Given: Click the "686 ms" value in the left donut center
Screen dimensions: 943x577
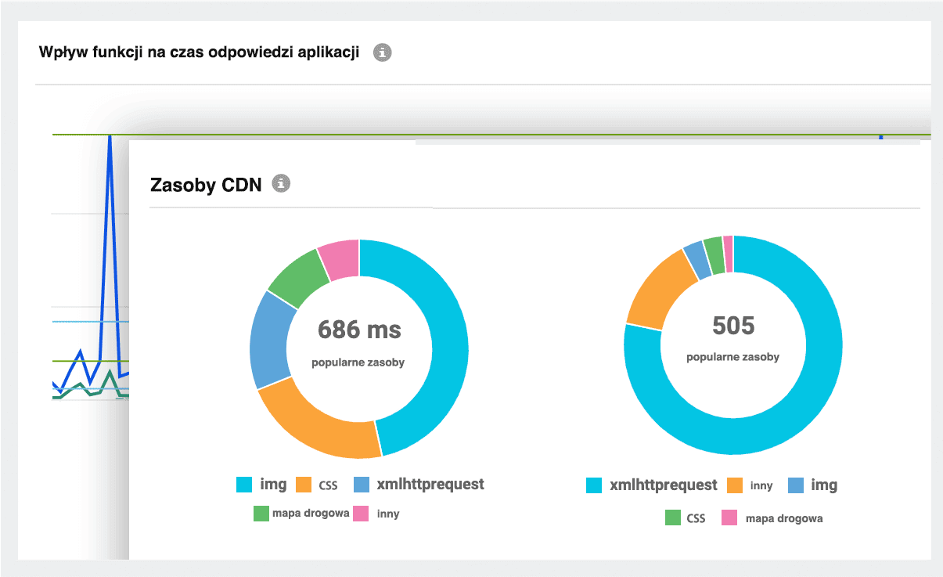Looking at the screenshot, I should click(358, 331).
